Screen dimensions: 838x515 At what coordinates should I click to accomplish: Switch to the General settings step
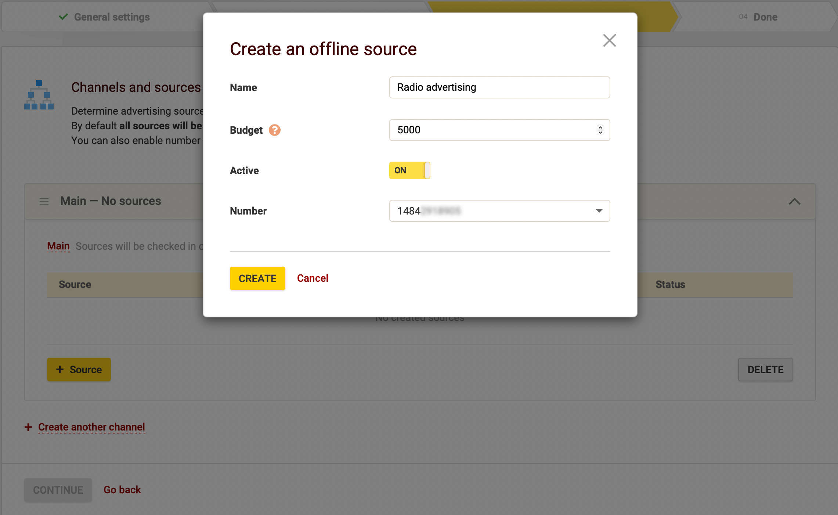[x=112, y=17]
